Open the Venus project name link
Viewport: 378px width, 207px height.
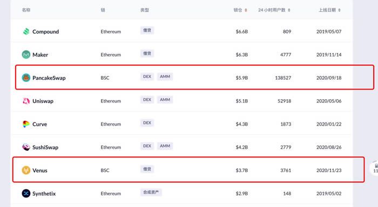[40, 170]
